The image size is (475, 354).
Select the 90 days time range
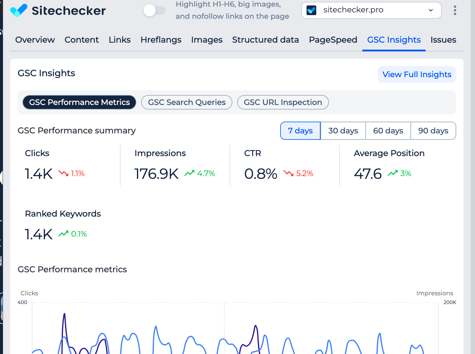tap(433, 131)
